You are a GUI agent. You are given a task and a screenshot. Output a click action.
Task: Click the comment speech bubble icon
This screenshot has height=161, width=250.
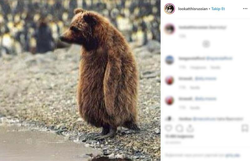(x=179, y=128)
